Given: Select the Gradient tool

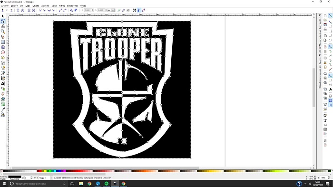Looking at the screenshot, I should point(3,104).
